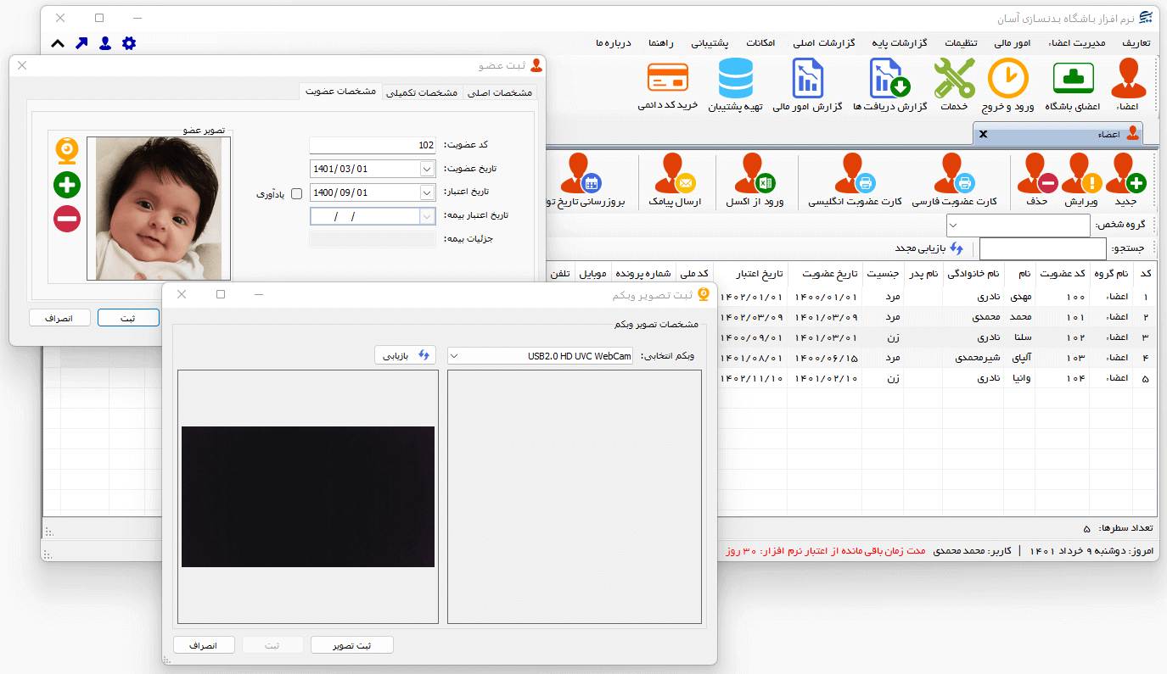Click the baby member photo
The image size is (1167, 674).
click(159, 209)
